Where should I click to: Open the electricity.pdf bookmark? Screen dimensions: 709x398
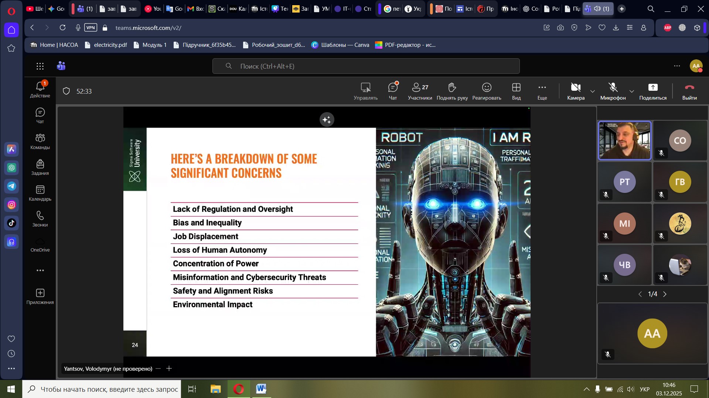pos(106,45)
